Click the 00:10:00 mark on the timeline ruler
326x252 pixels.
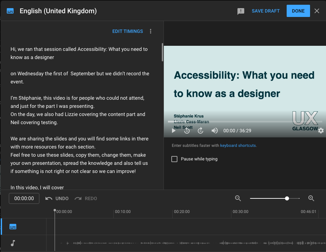tap(123, 212)
